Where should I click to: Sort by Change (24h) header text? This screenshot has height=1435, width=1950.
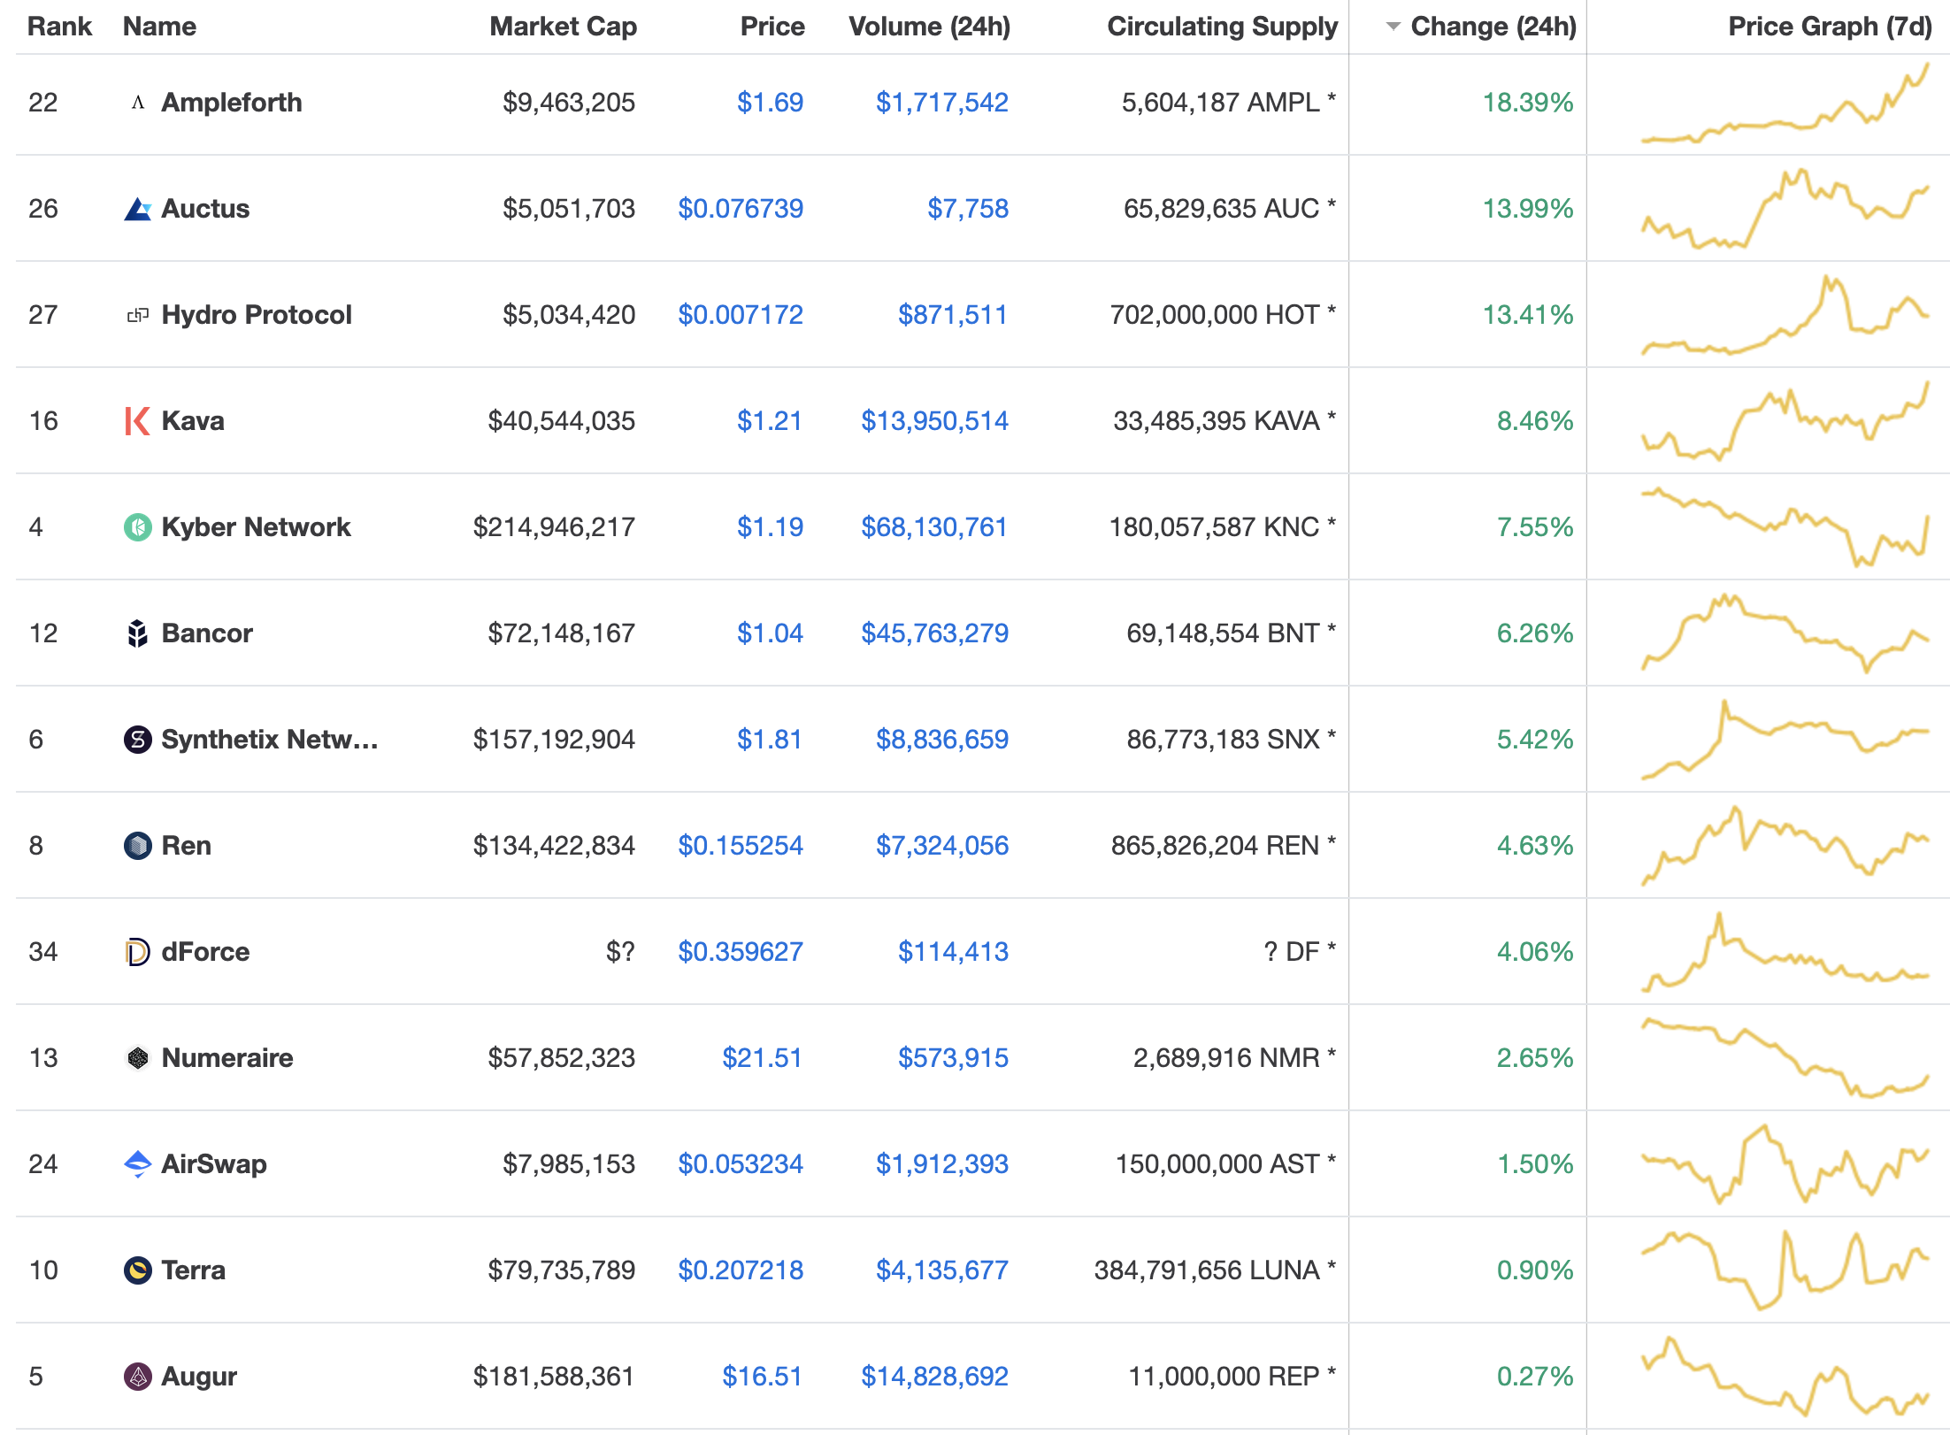(x=1493, y=27)
